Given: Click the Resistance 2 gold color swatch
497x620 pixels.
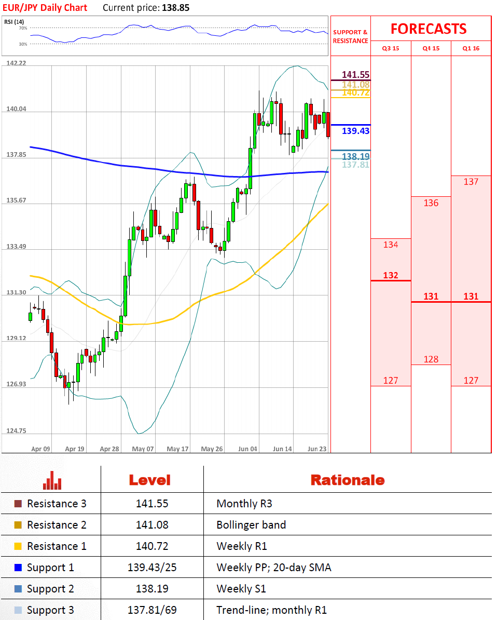Looking at the screenshot, I should [18, 524].
